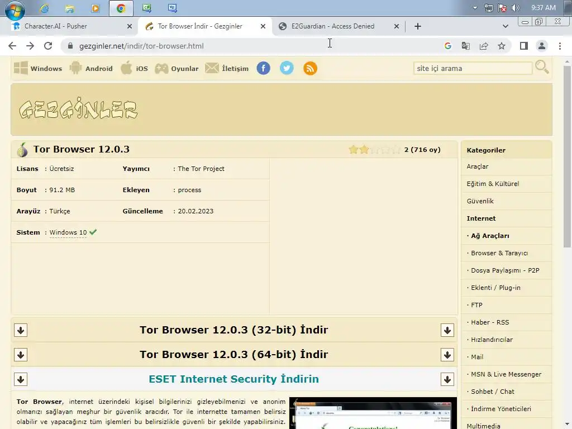Open Ağ Araçları subcategory

pos(489,236)
